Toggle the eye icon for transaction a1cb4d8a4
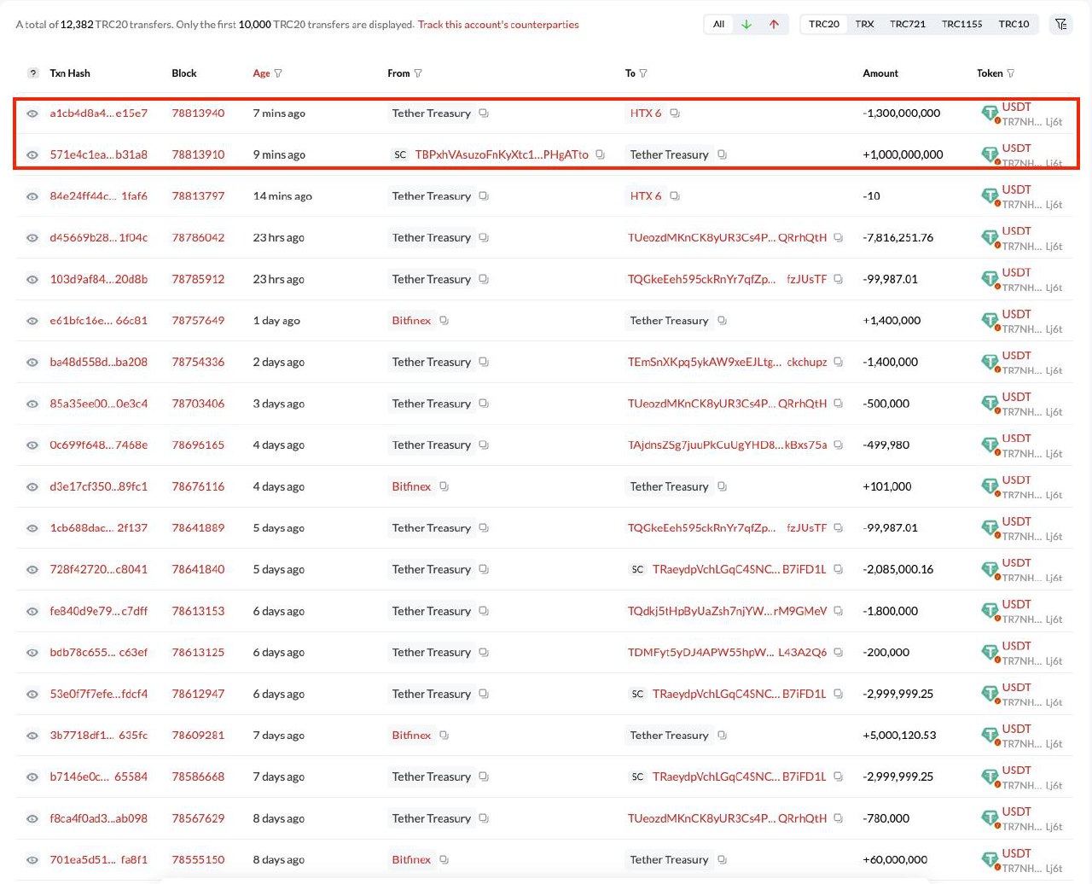 tap(32, 113)
